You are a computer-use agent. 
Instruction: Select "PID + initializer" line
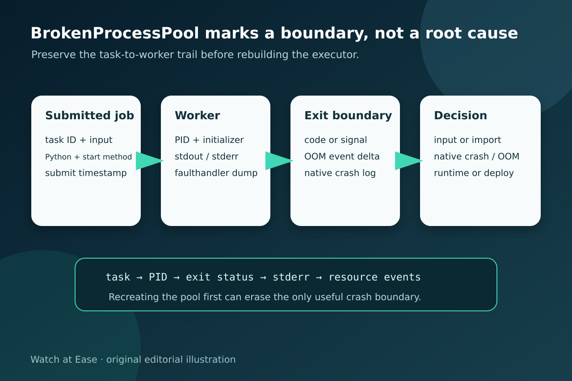tap(209, 140)
